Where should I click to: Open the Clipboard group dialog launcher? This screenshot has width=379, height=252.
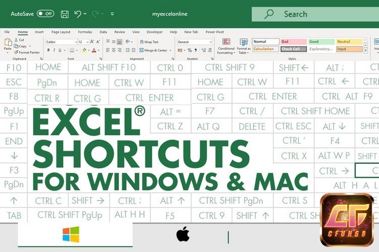[x=41, y=58]
